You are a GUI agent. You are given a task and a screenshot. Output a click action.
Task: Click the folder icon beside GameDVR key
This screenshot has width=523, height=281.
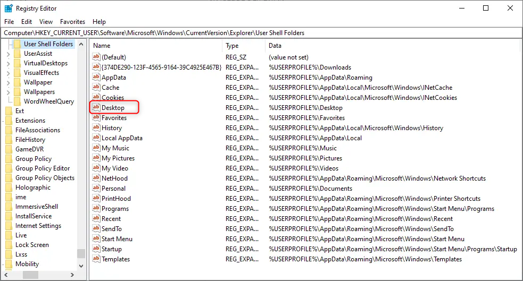[x=9, y=149]
